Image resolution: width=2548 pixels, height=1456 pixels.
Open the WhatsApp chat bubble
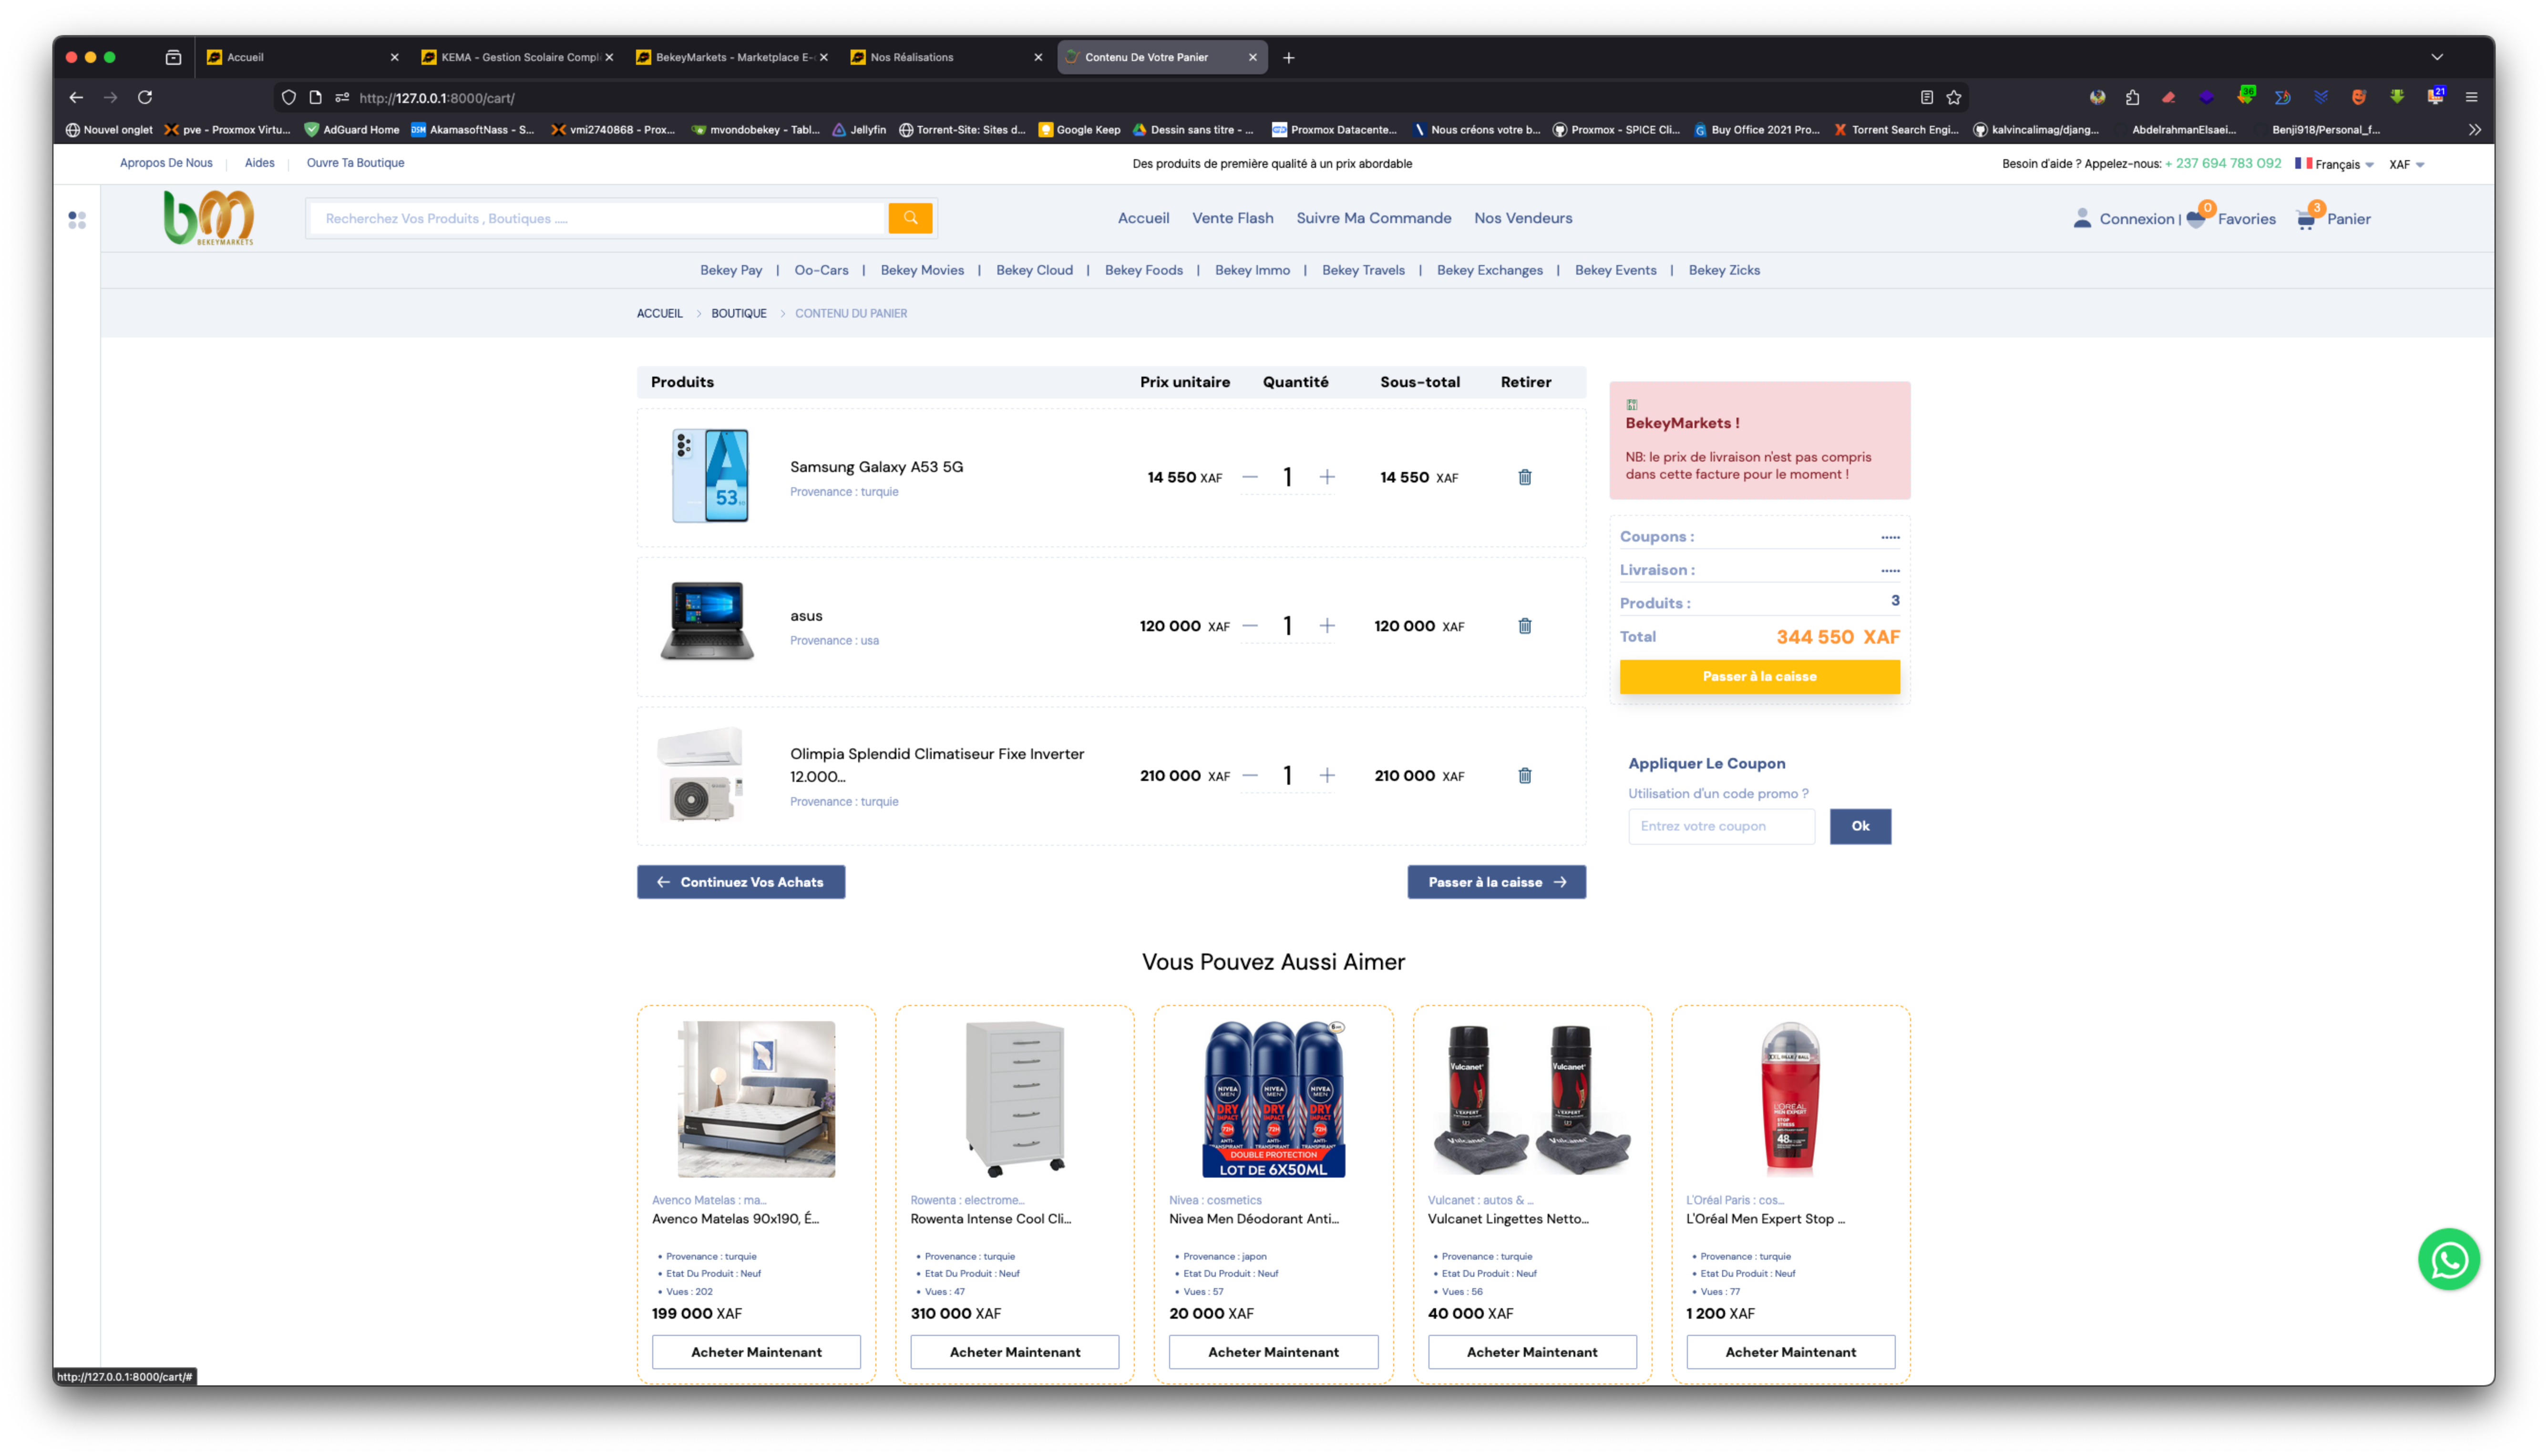point(2448,1259)
